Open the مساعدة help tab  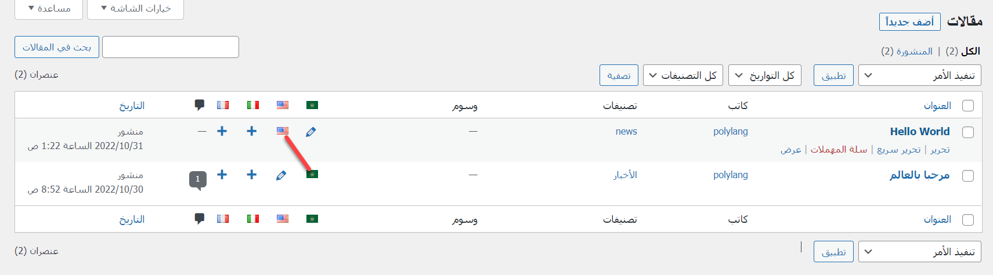click(x=49, y=9)
